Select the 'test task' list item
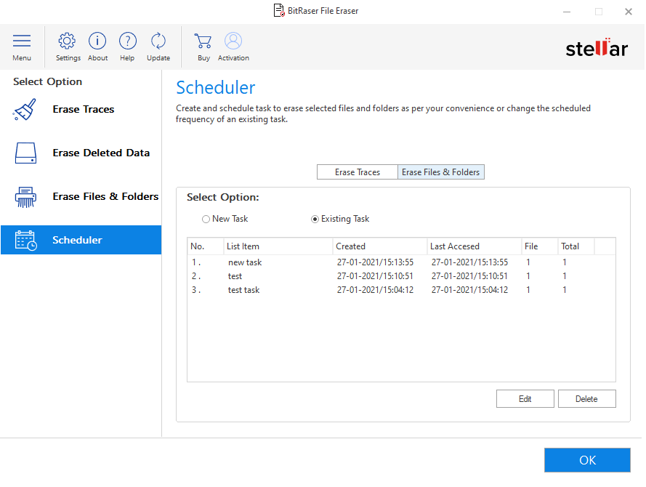This screenshot has height=487, width=646. [x=243, y=290]
